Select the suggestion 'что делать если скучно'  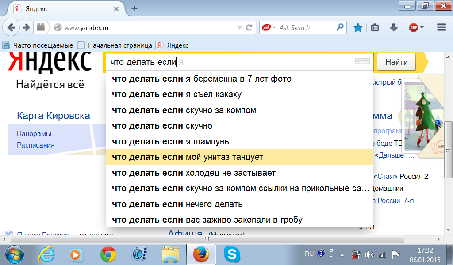(x=240, y=126)
